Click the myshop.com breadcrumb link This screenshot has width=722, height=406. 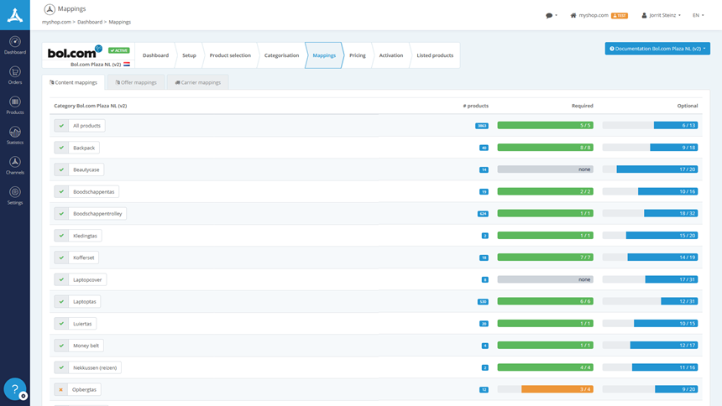click(x=56, y=22)
